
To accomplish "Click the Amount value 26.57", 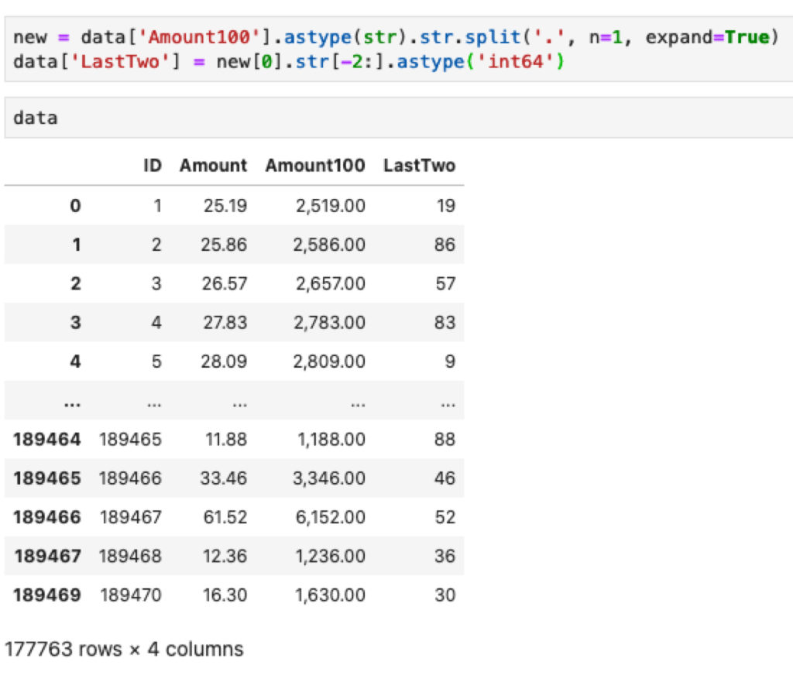I will pos(225,283).
